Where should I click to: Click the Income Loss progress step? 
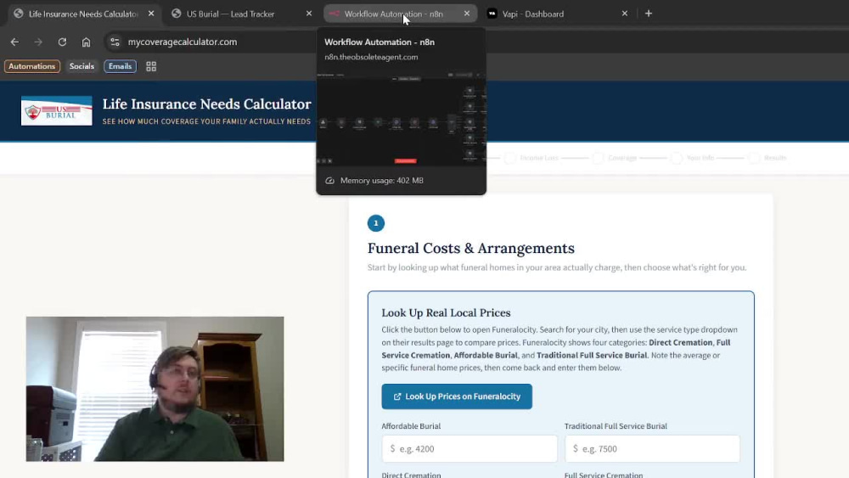coord(532,158)
